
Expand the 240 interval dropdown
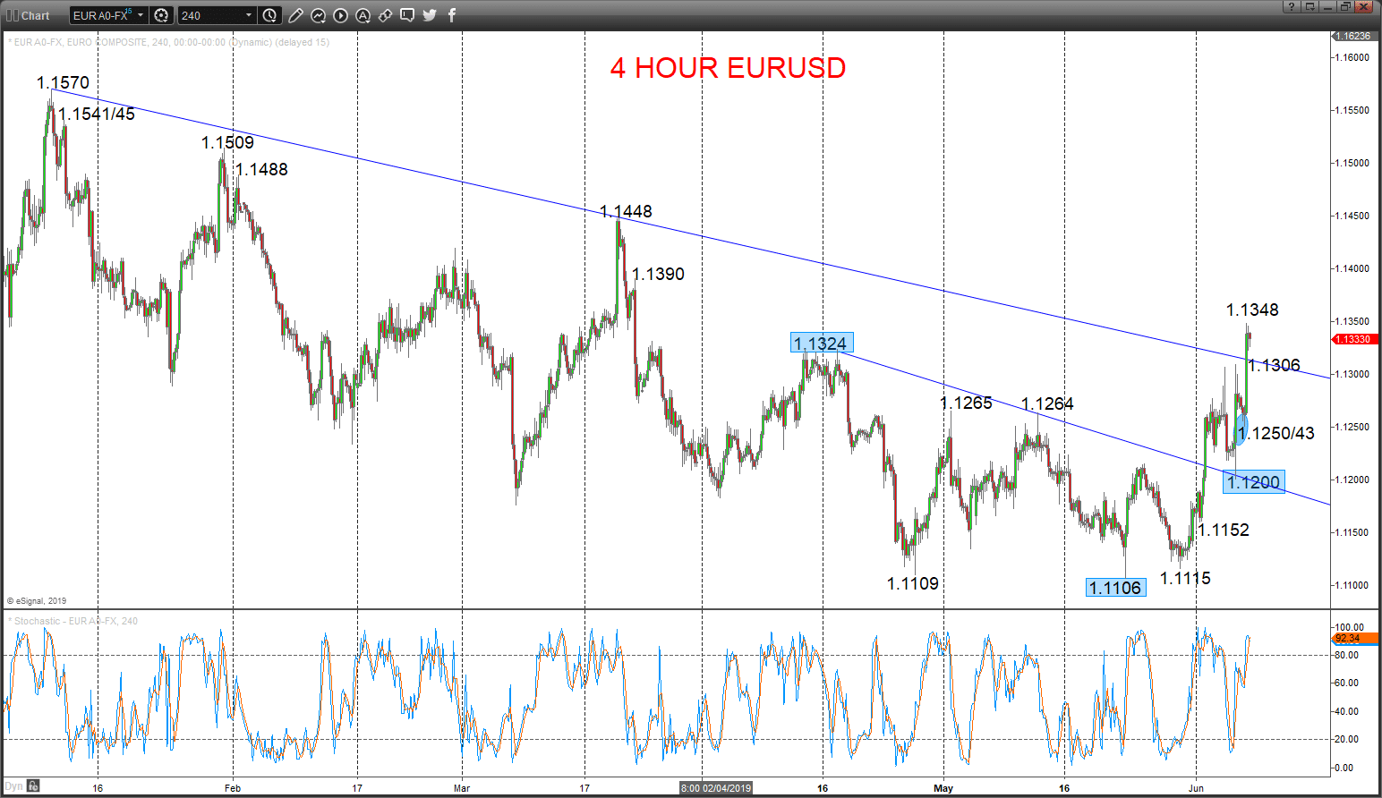click(x=249, y=15)
